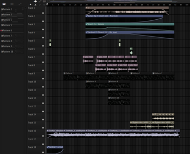Select the Track 6 header label
Image resolution: width=190 pixels, height=154 pixels.
(x=31, y=49)
